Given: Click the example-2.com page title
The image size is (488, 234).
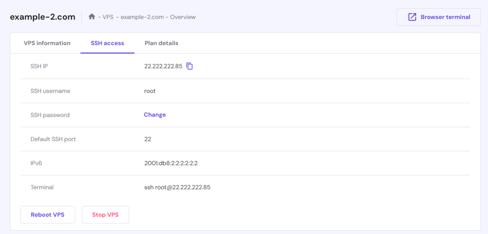Looking at the screenshot, I should [x=43, y=17].
